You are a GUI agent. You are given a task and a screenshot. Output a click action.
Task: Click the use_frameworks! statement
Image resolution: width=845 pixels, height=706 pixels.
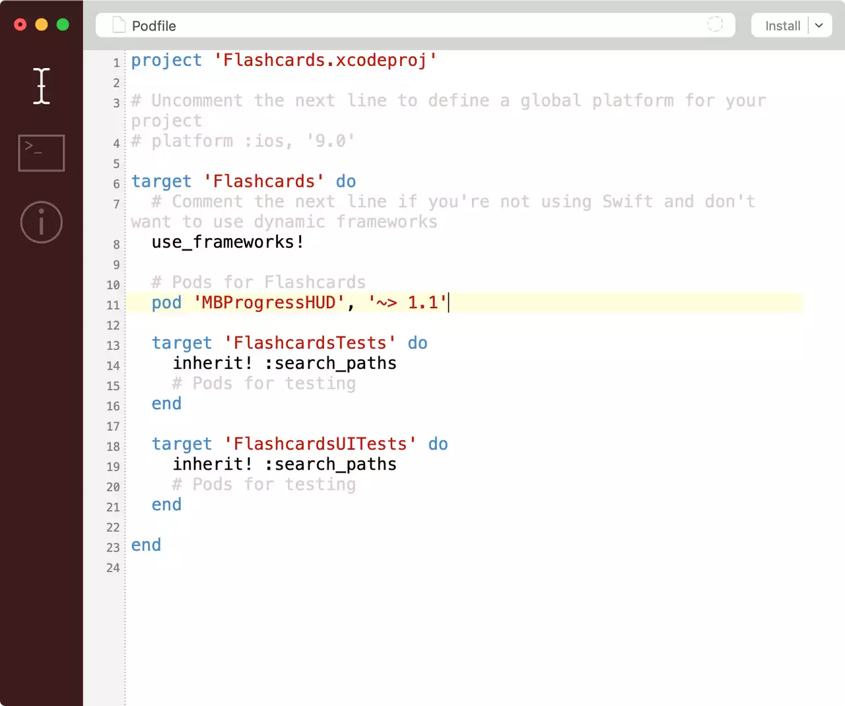[x=228, y=242]
